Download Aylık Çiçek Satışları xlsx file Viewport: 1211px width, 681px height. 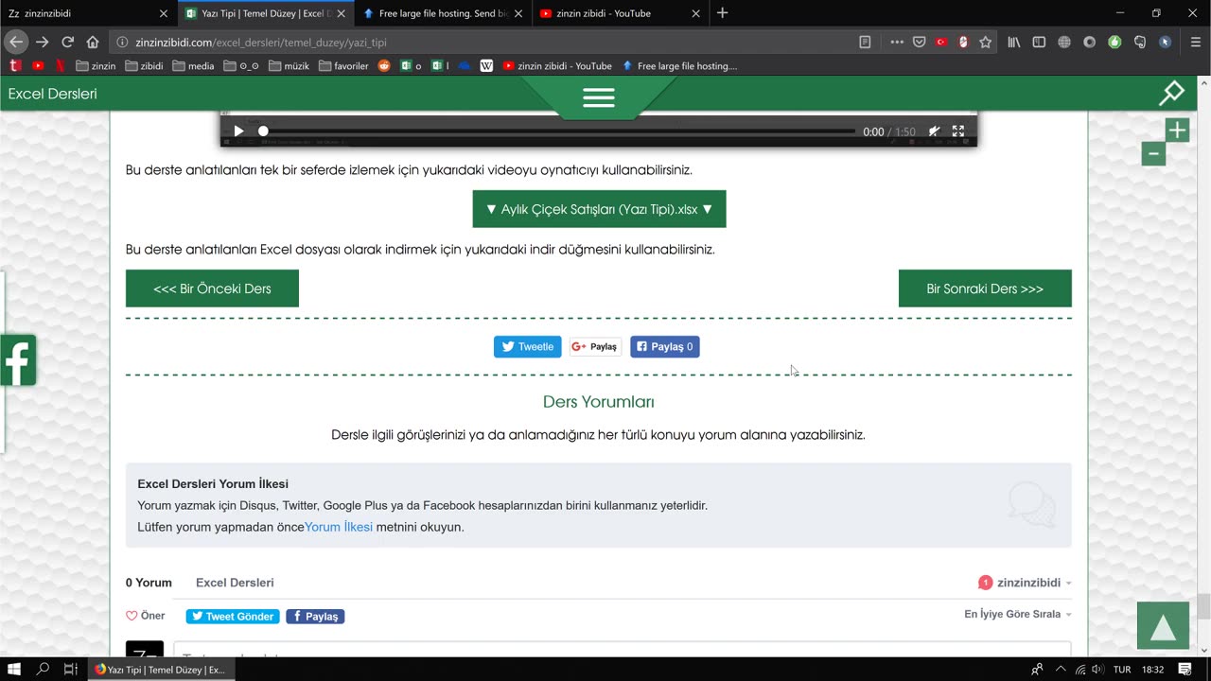599,209
